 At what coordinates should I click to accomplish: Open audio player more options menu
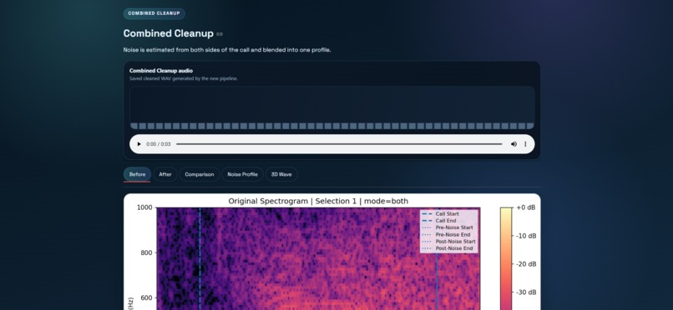coord(525,144)
